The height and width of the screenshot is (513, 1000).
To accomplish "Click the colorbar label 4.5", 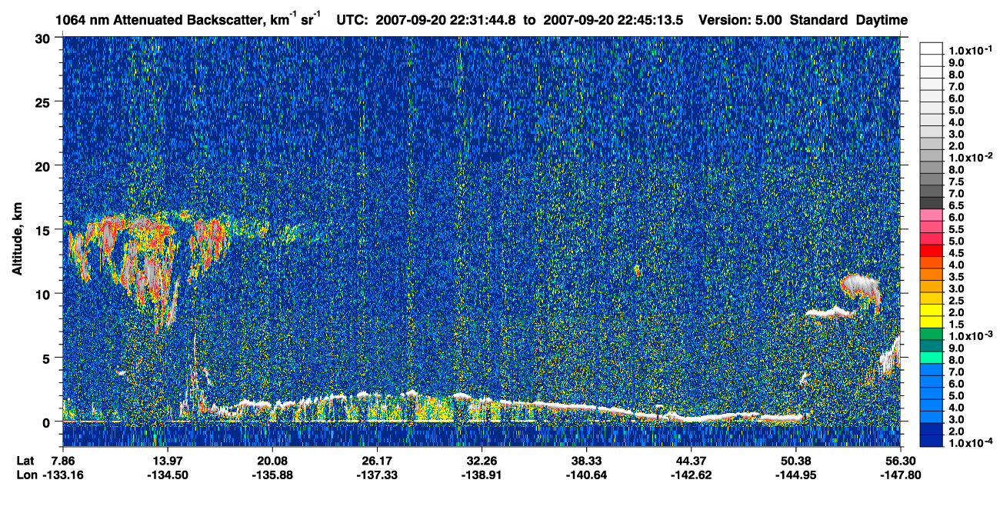I will pos(956,253).
